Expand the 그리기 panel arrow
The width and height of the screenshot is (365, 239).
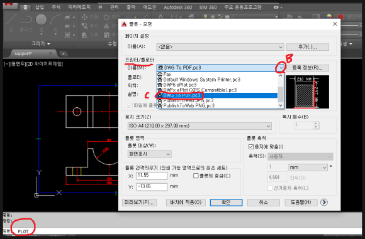48,44
